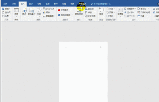Expand the Screenshot (屏幕截图) dropdown arrow

[54, 16]
